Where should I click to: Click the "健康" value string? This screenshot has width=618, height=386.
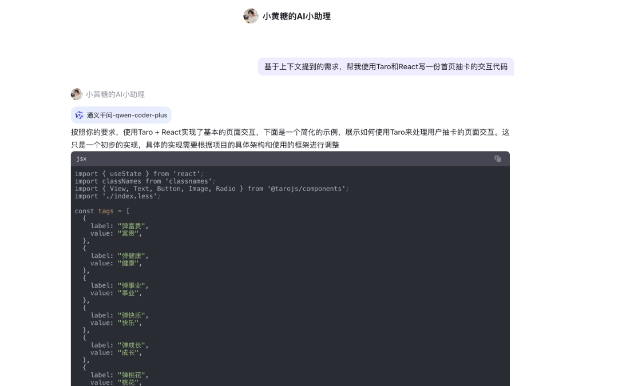128,263
